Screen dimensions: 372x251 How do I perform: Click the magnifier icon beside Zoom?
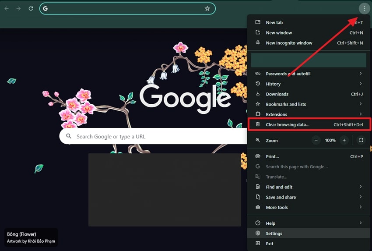click(x=258, y=140)
